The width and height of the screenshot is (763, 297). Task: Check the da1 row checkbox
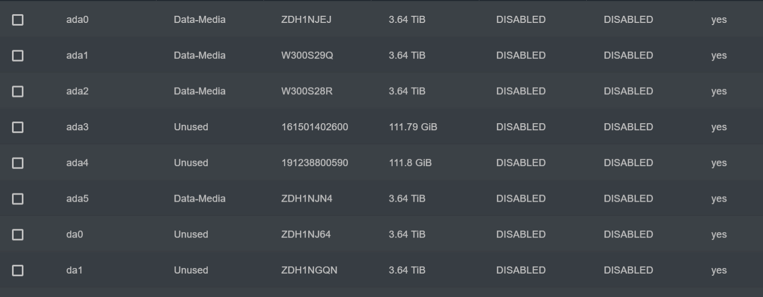pos(18,270)
